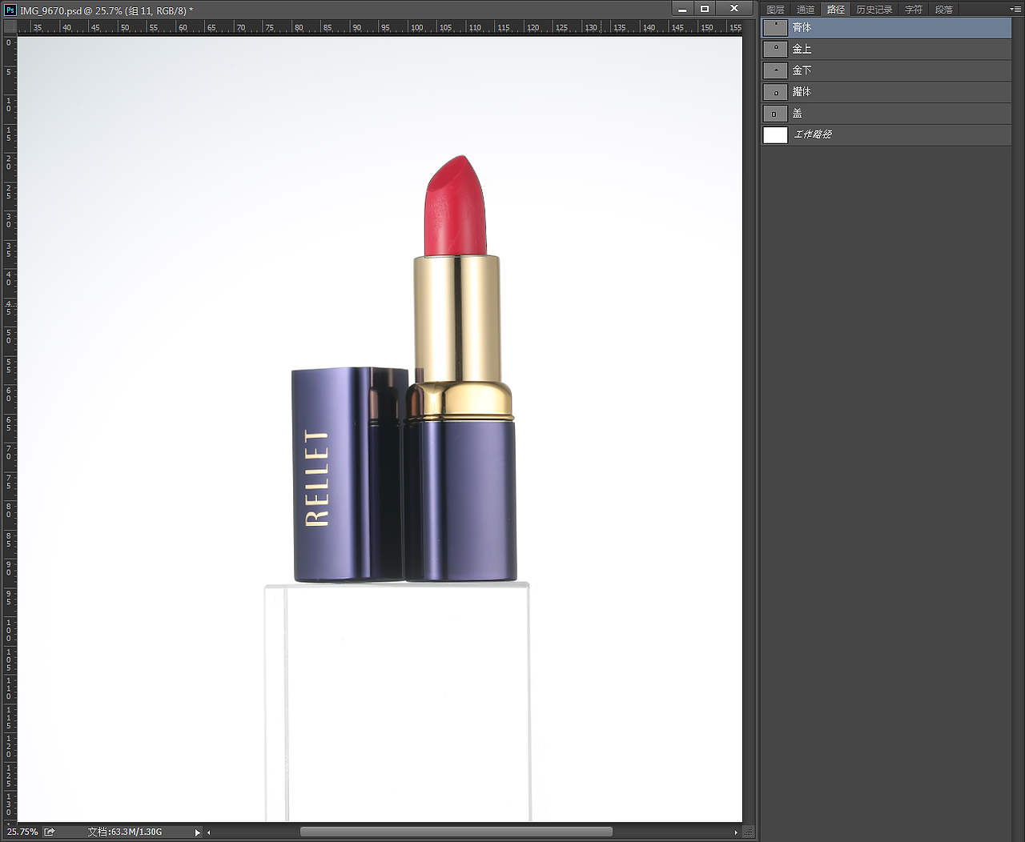Open the Paths panel options menu
The height and width of the screenshot is (842, 1025).
click(x=1016, y=9)
